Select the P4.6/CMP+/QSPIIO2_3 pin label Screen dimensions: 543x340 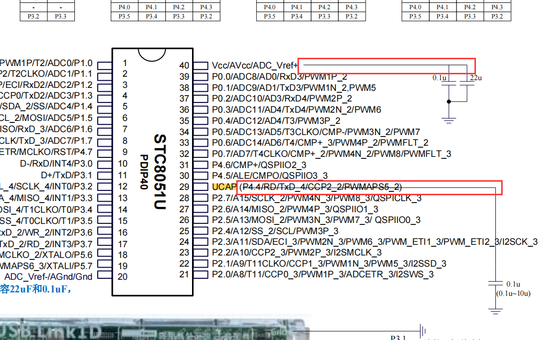point(259,165)
